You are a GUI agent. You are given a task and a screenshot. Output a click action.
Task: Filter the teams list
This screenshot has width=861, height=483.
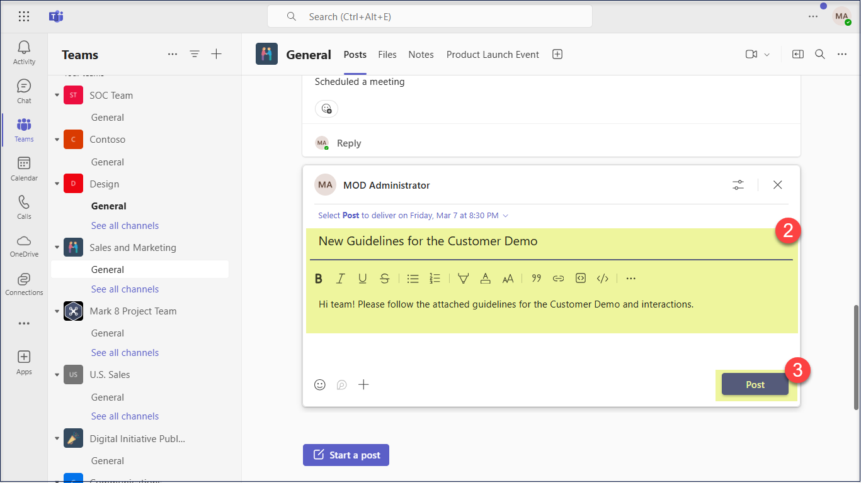(195, 55)
